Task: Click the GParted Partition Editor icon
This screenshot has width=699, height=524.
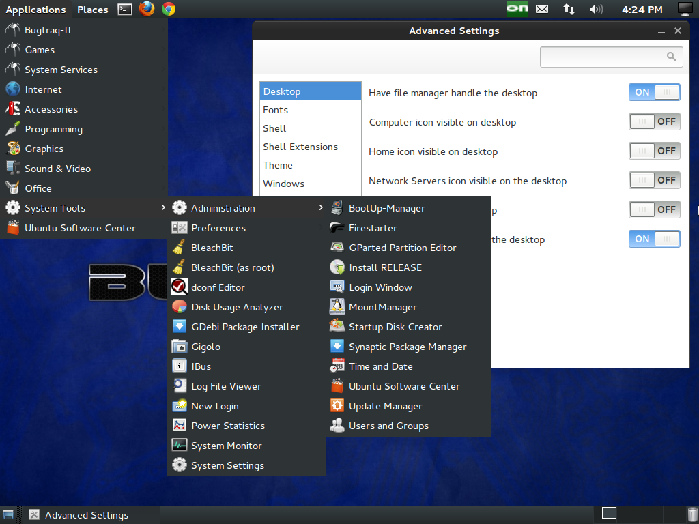Action: coord(337,248)
